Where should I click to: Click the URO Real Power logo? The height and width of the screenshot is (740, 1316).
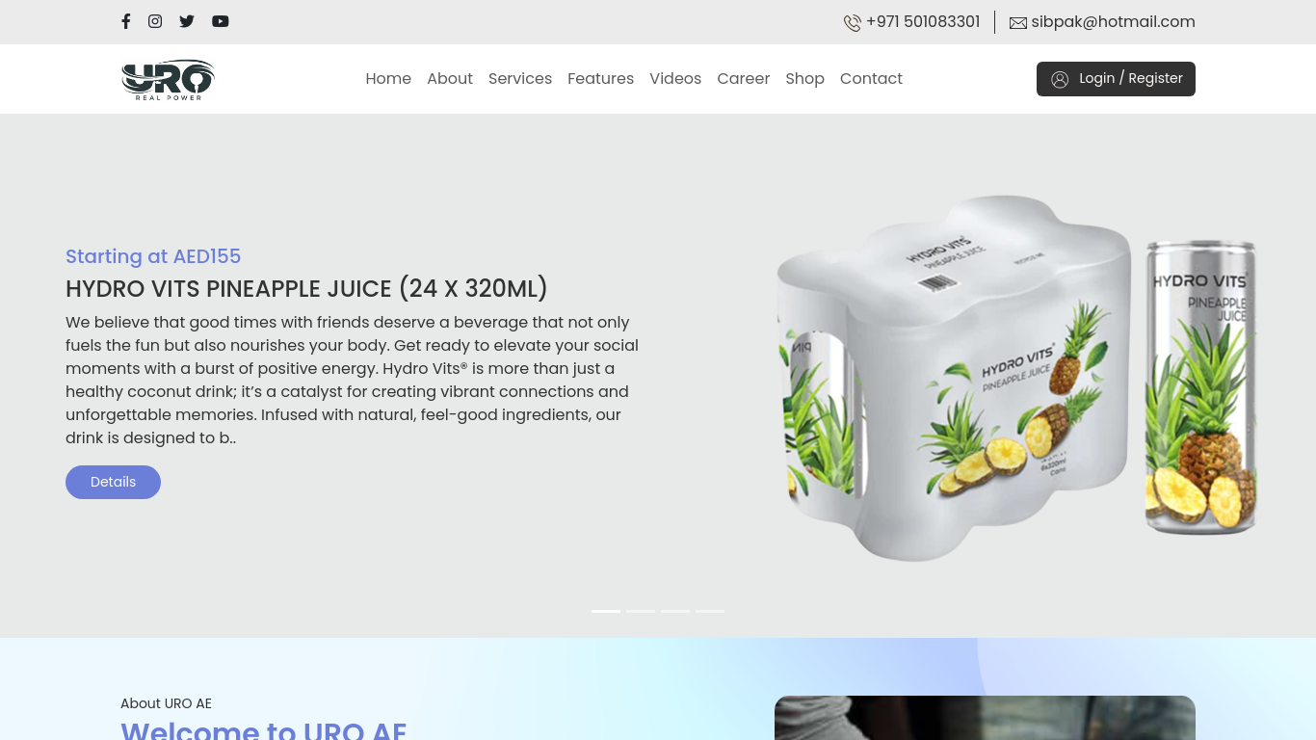[x=168, y=79]
